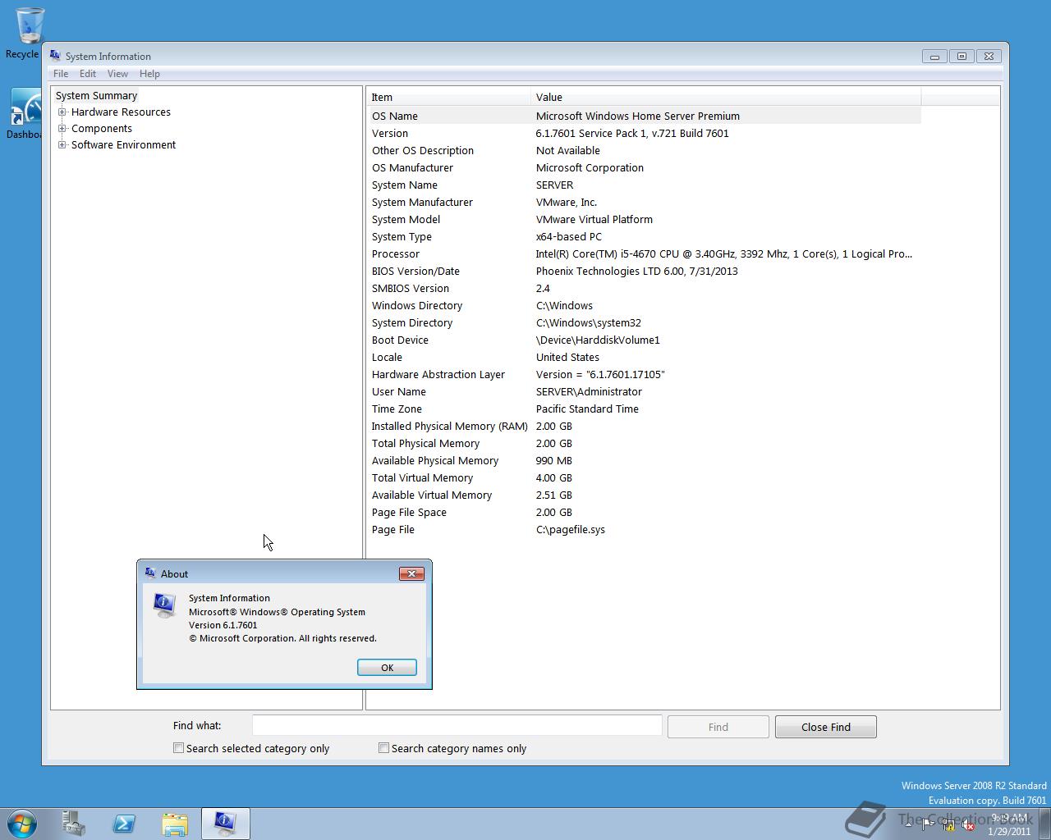Click the Item column header
1051x840 pixels.
[x=448, y=97]
